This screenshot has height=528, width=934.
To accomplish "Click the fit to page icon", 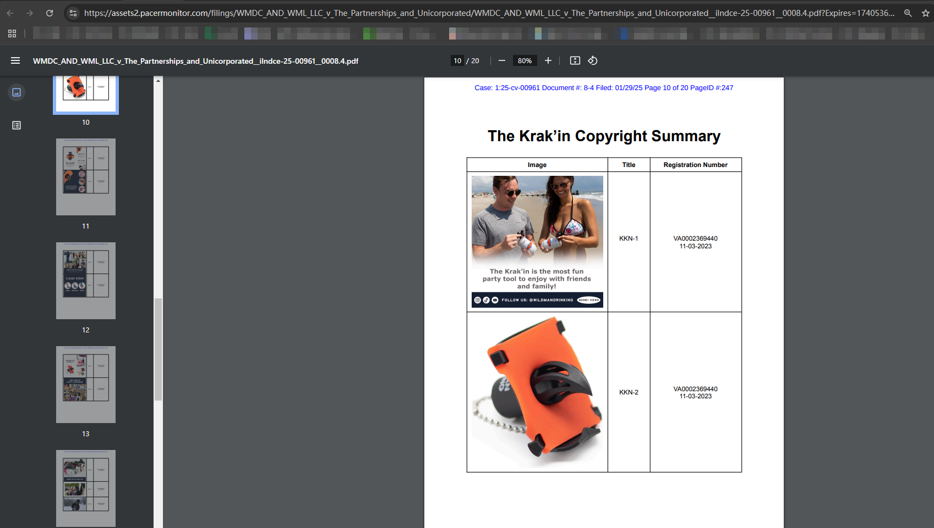I will [x=575, y=60].
